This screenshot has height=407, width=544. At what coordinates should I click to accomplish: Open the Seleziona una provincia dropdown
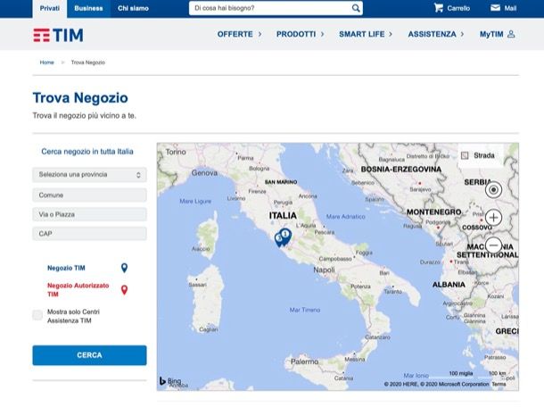coord(89,175)
